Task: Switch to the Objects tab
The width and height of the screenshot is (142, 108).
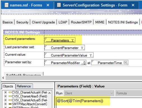Action: point(8,86)
